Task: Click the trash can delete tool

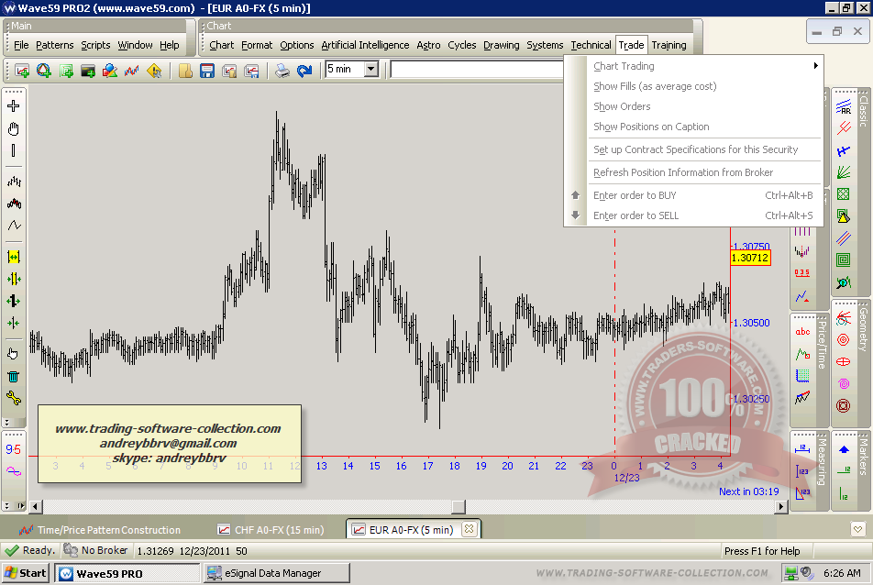Action: (14, 376)
